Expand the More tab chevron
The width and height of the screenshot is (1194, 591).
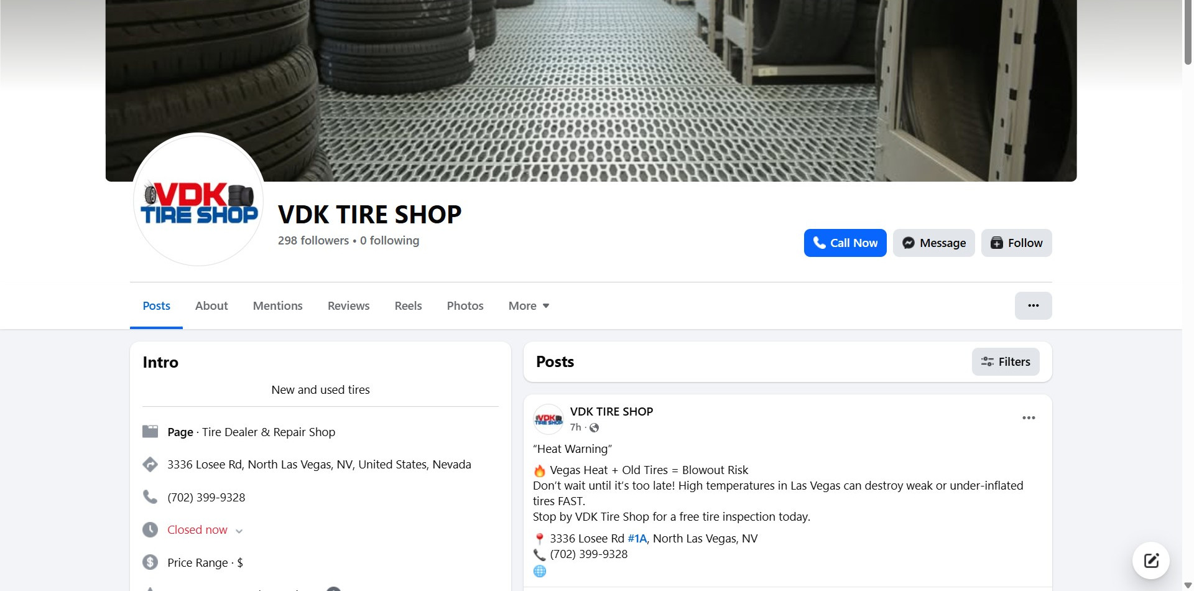[x=546, y=305]
